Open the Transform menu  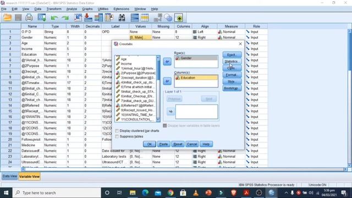(x=54, y=9)
